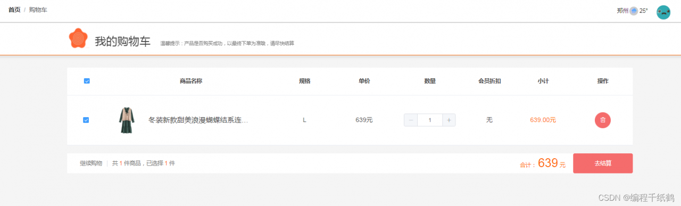Open the 首页 breadcrumb link

14,10
